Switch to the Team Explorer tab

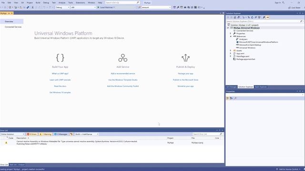[261, 87]
